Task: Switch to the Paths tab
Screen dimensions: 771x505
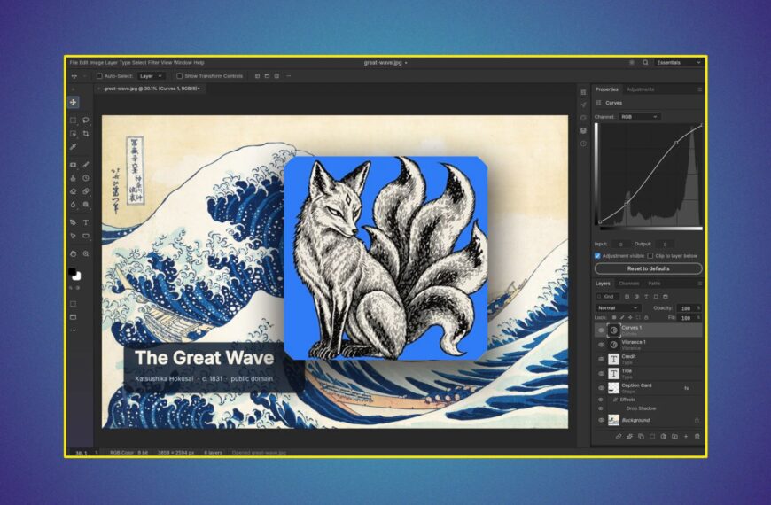Action: click(654, 284)
